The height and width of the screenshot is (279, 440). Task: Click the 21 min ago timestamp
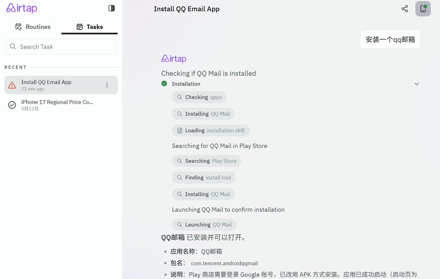click(x=33, y=89)
